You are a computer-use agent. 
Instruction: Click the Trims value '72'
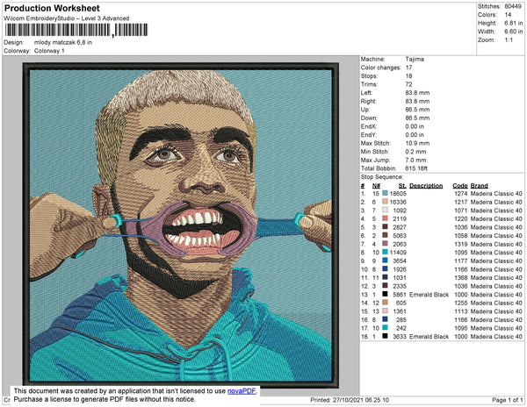408,84
